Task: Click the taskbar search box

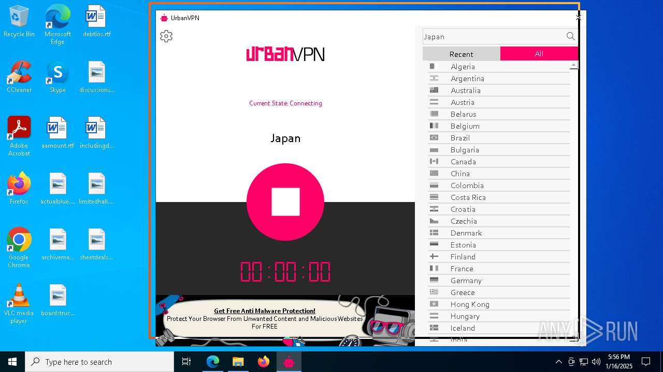Action: tap(99, 362)
